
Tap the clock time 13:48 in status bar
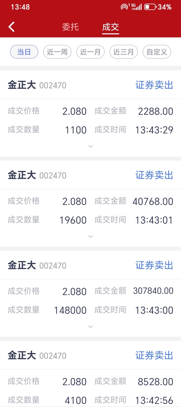pos(20,7)
